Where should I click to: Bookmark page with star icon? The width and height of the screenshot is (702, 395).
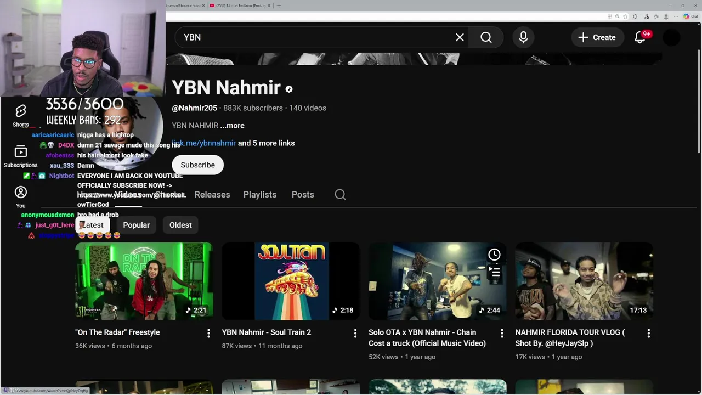(x=625, y=17)
